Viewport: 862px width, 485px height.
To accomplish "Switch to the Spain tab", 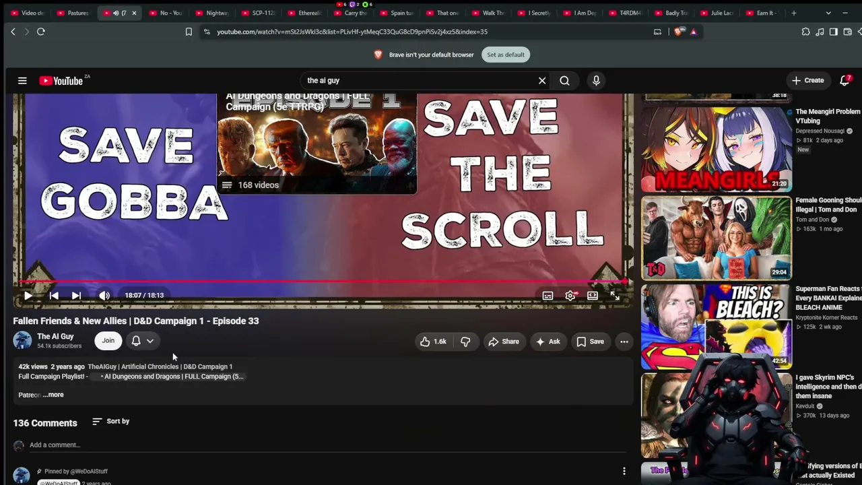I will tap(396, 13).
